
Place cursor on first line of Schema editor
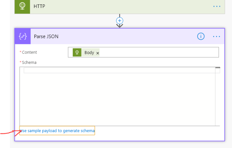pyautogui.click(x=119, y=70)
